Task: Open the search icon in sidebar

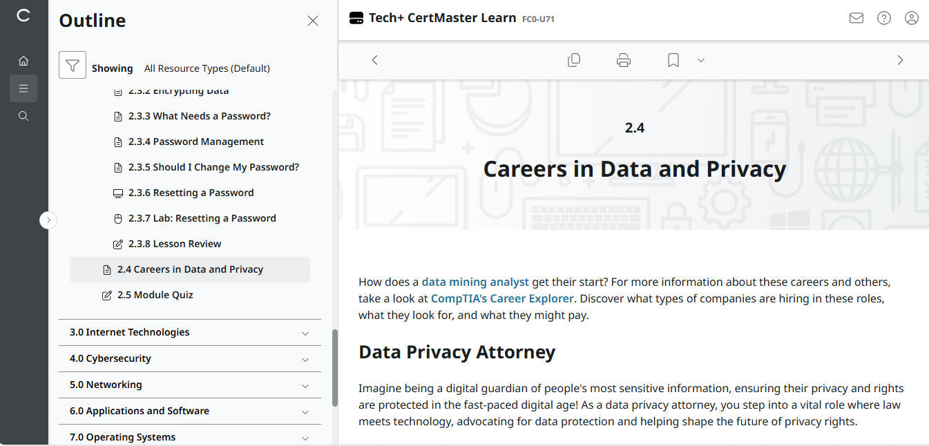Action: (x=23, y=116)
